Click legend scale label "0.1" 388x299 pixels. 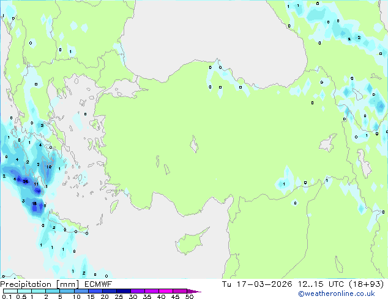pos(7,297)
